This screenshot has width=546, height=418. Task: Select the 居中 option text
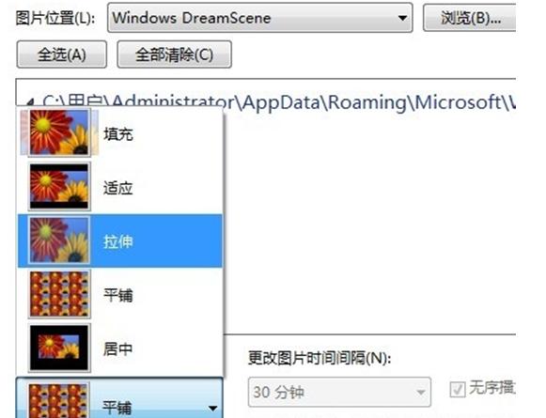118,348
